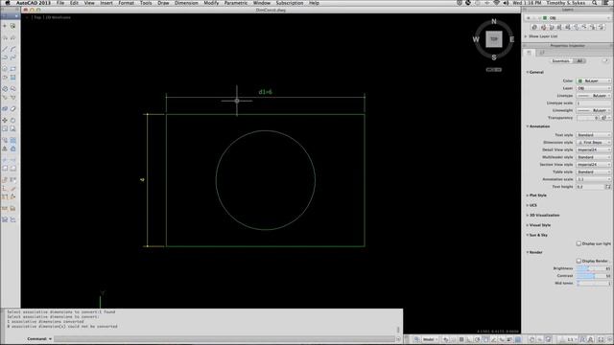Toggle Polar tracking in status bar
Image resolution: width=614 pixels, height=345 pixels.
[x=478, y=339]
